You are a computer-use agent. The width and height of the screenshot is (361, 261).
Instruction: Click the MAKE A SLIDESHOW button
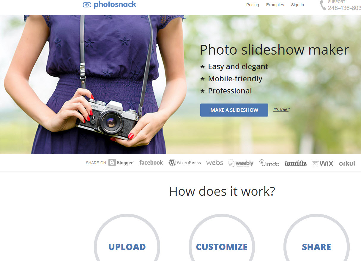pyautogui.click(x=234, y=110)
